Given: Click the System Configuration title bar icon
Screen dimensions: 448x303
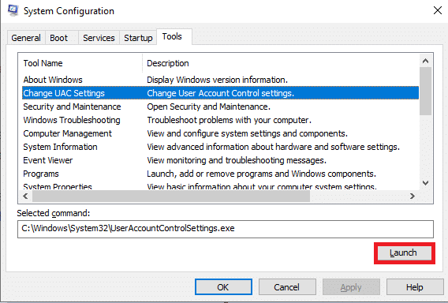Looking at the screenshot, I should [x=13, y=10].
